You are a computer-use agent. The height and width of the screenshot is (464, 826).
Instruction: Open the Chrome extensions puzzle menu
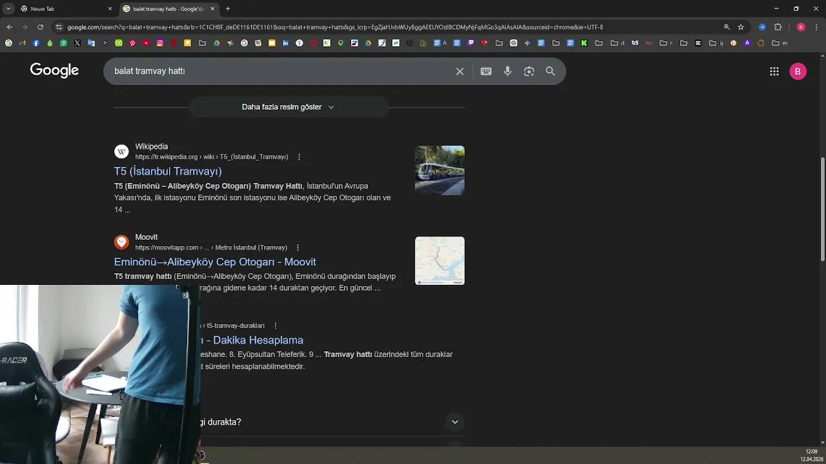tap(778, 27)
